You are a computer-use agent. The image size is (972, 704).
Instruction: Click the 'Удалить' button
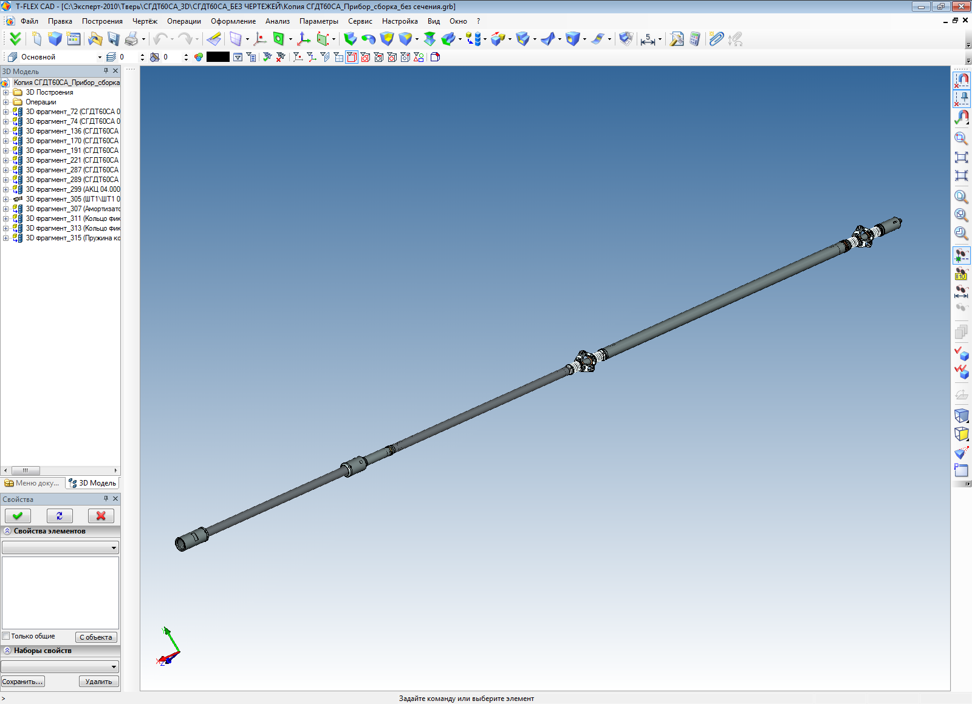coord(98,682)
